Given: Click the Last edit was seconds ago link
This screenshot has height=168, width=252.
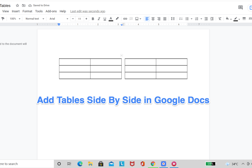Looking at the screenshot, I should tap(88, 11).
